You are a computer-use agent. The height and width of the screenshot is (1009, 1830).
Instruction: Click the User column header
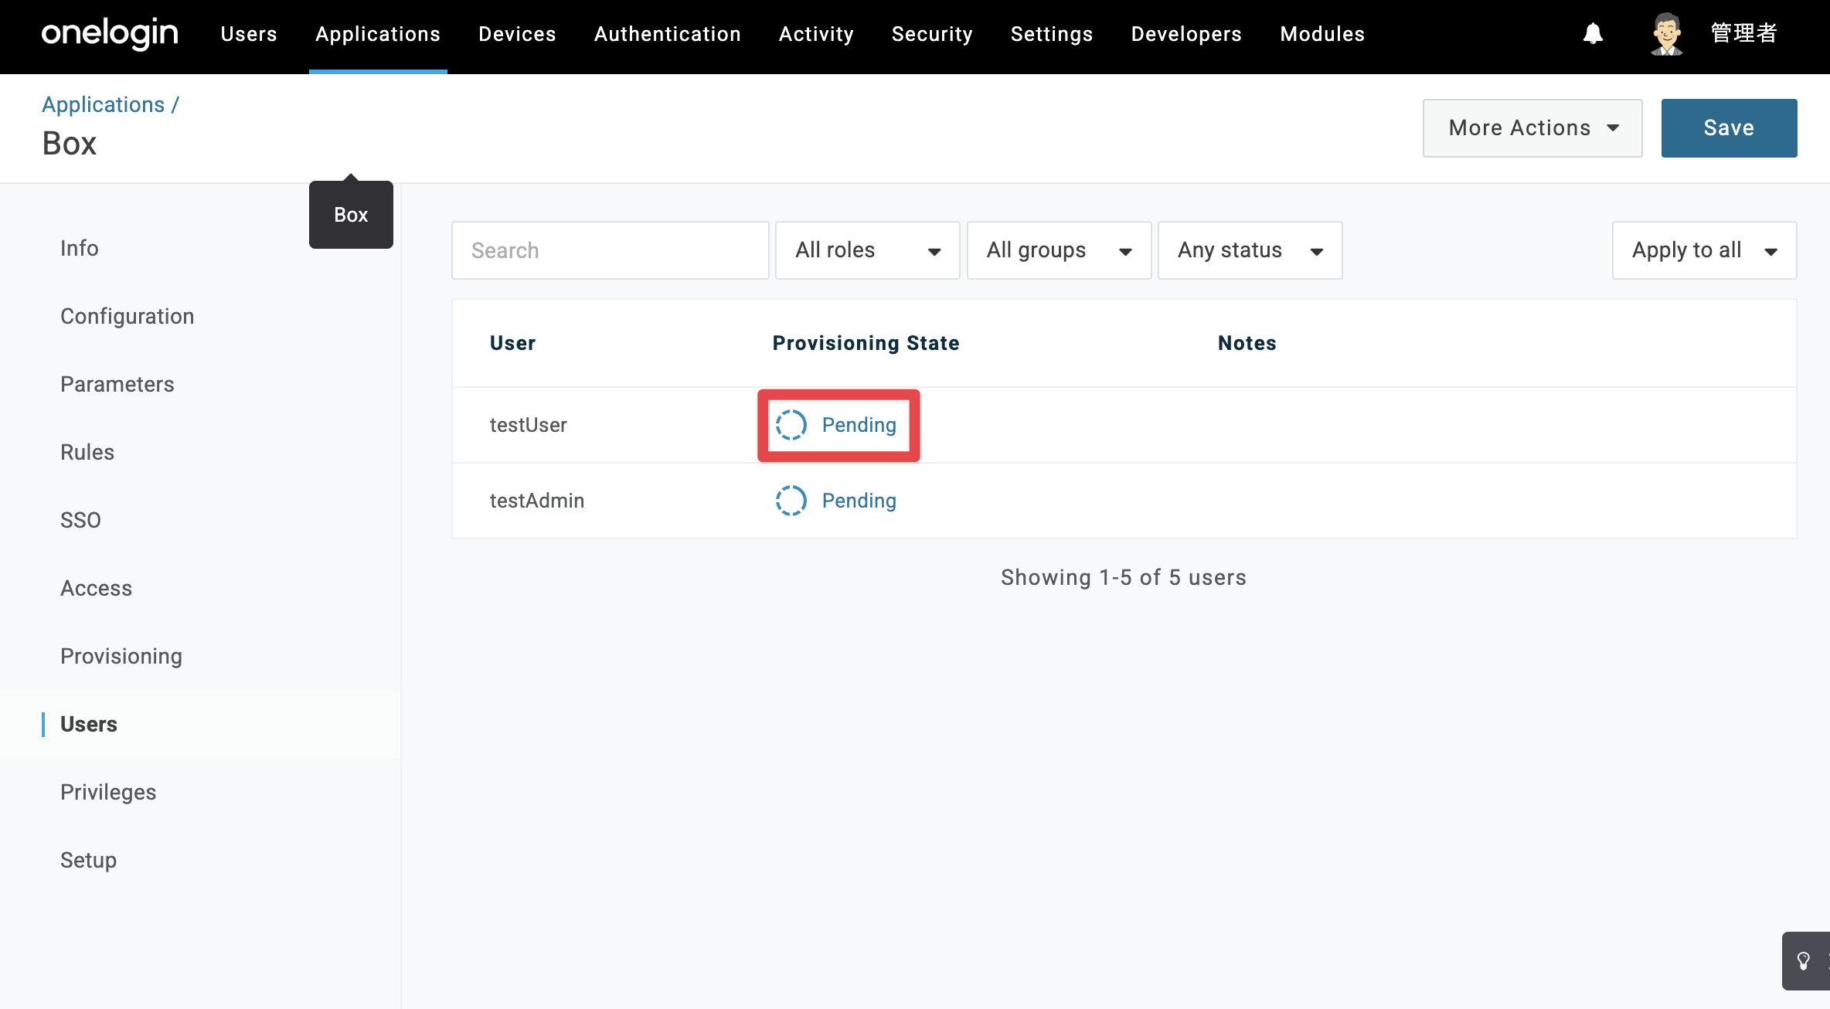click(x=513, y=343)
